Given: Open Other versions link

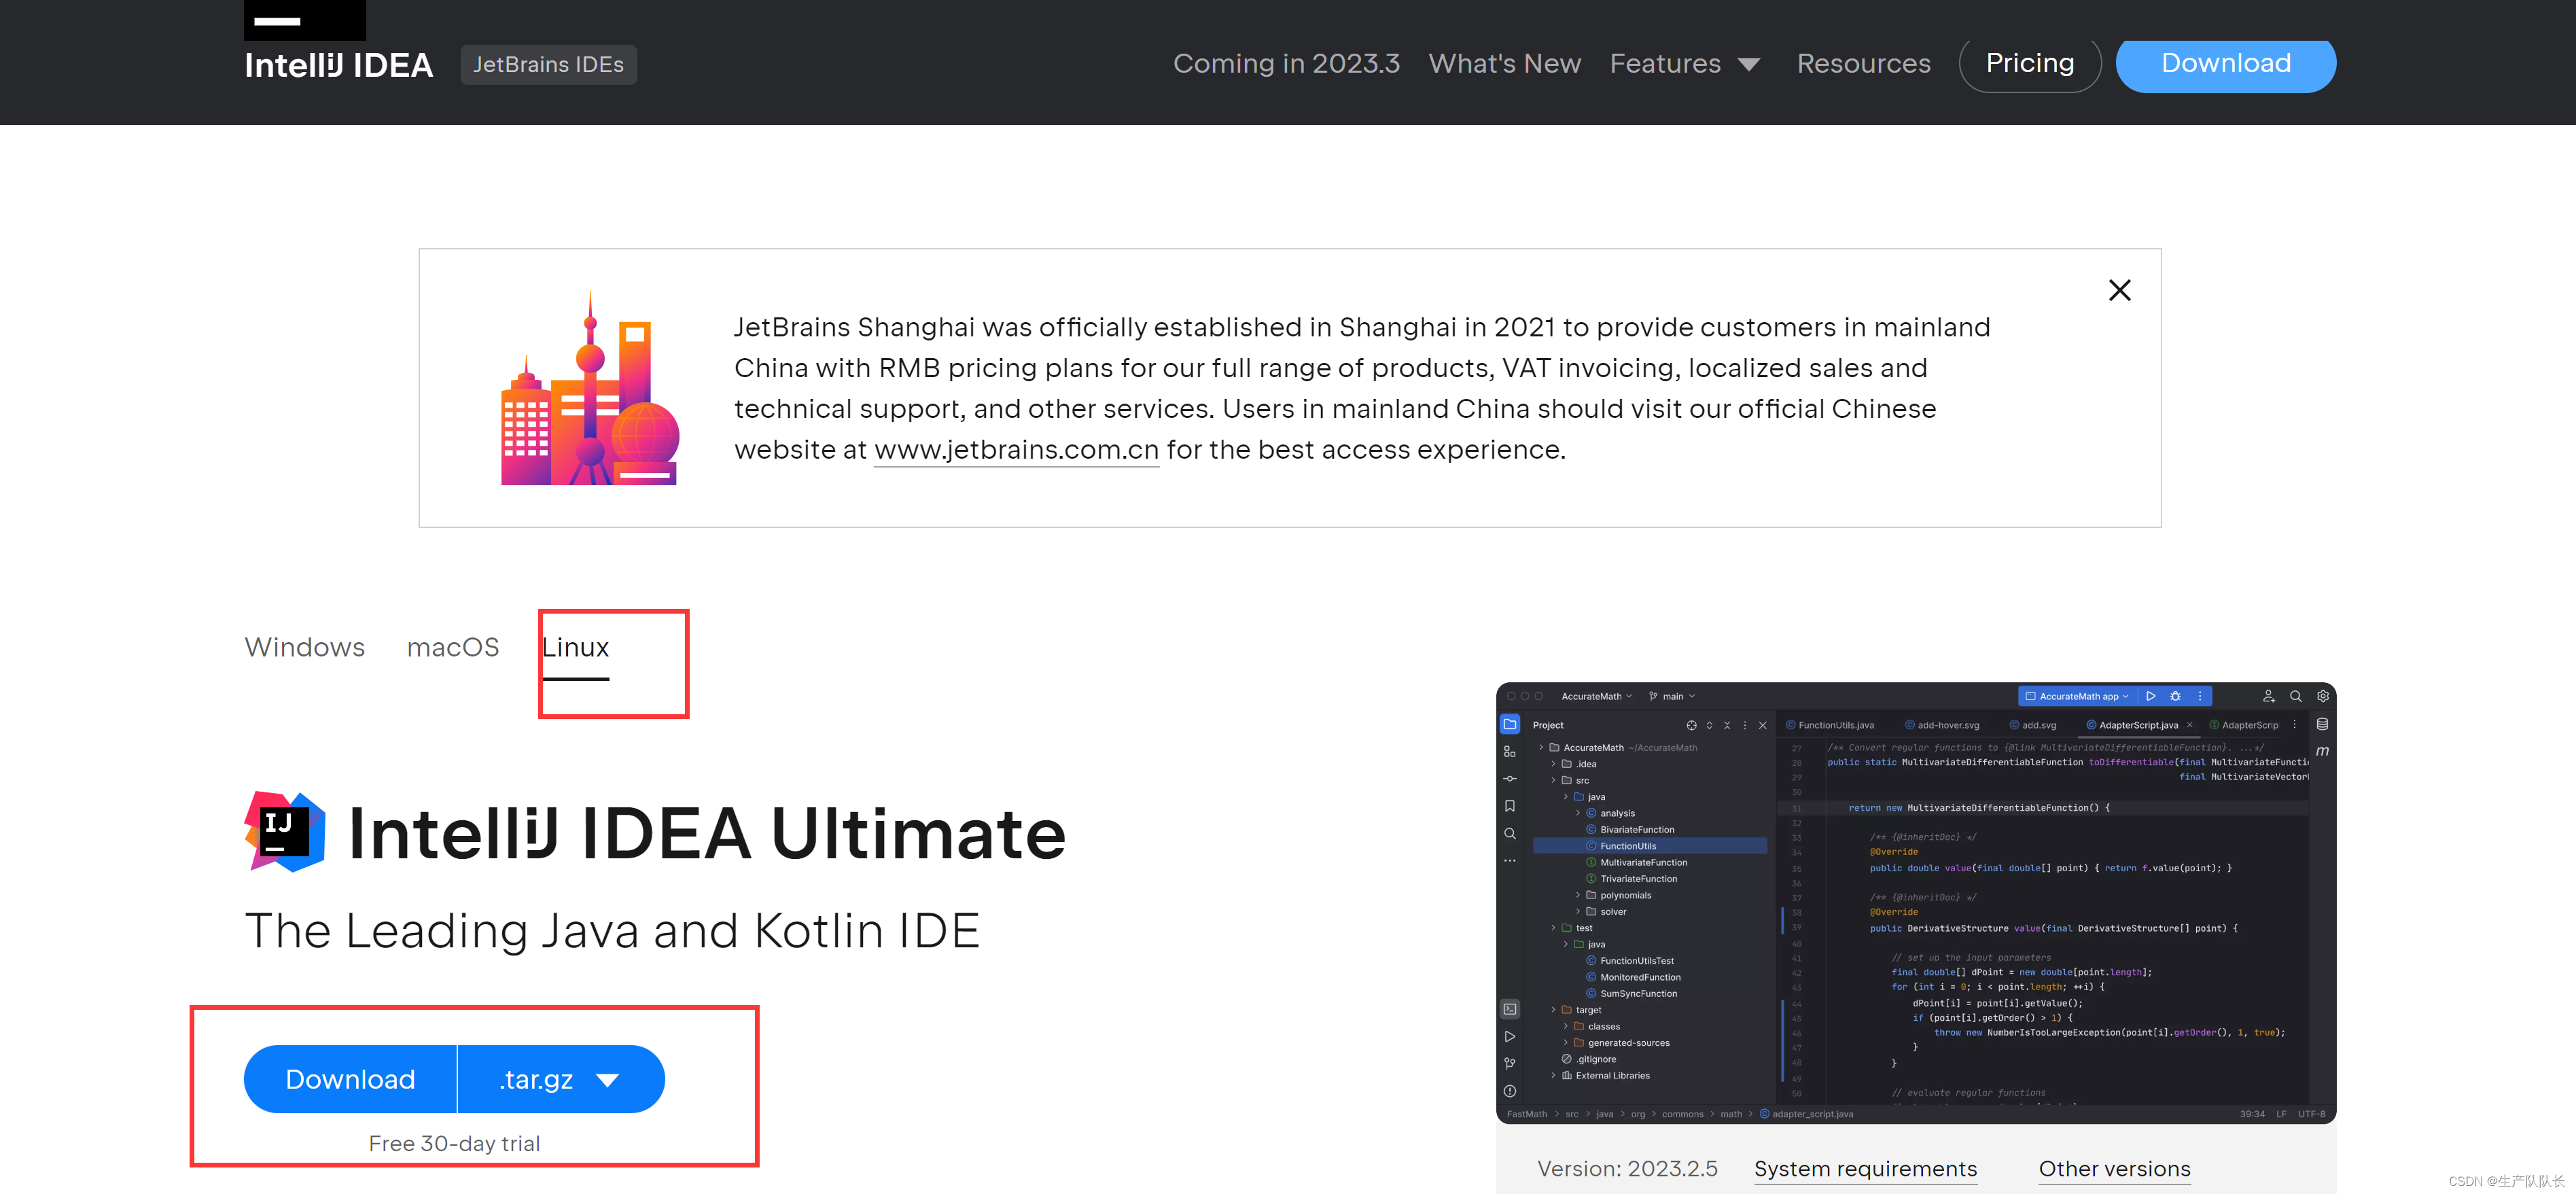Looking at the screenshot, I should coord(2114,1169).
